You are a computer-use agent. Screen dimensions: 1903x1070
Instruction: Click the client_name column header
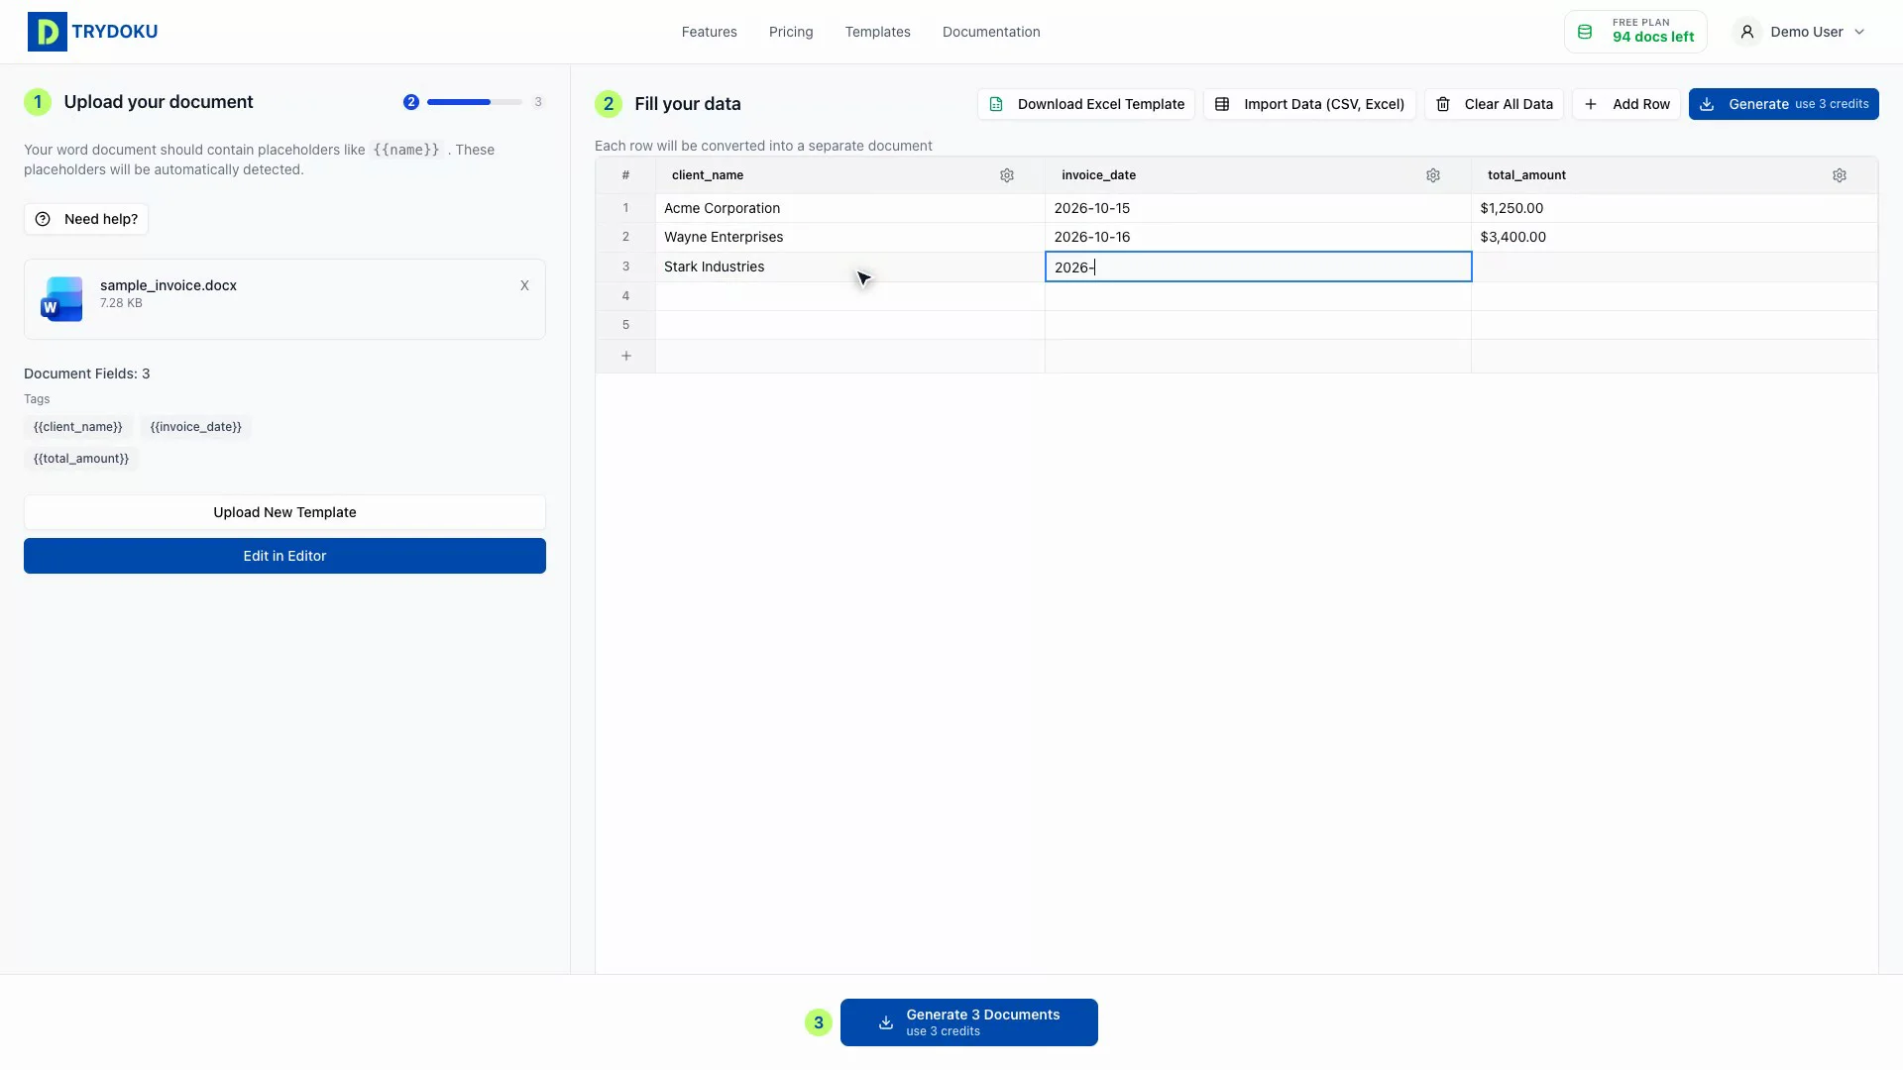pos(849,175)
